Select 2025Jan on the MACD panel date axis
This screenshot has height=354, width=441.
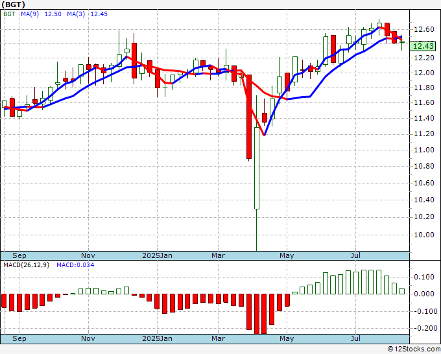[157, 338]
